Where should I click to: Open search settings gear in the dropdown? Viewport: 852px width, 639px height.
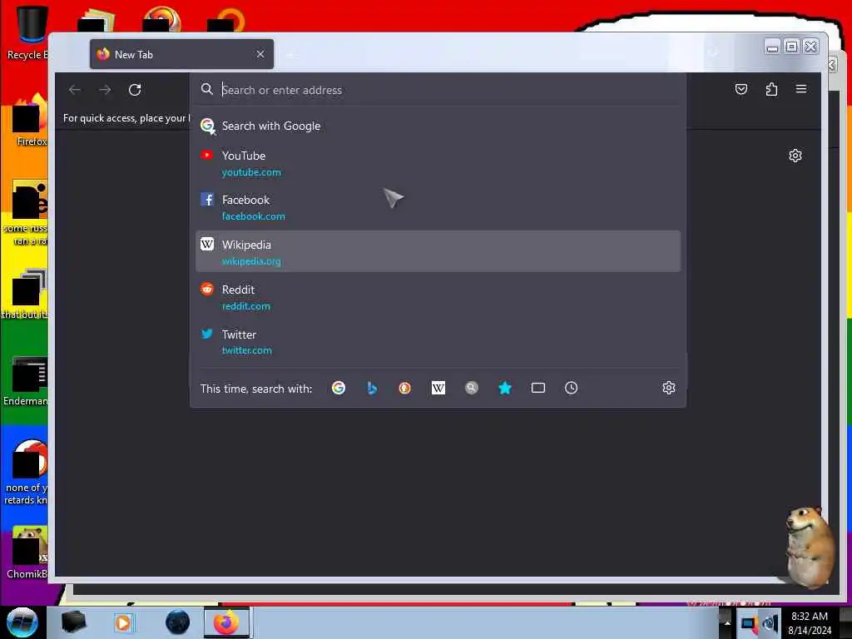669,388
